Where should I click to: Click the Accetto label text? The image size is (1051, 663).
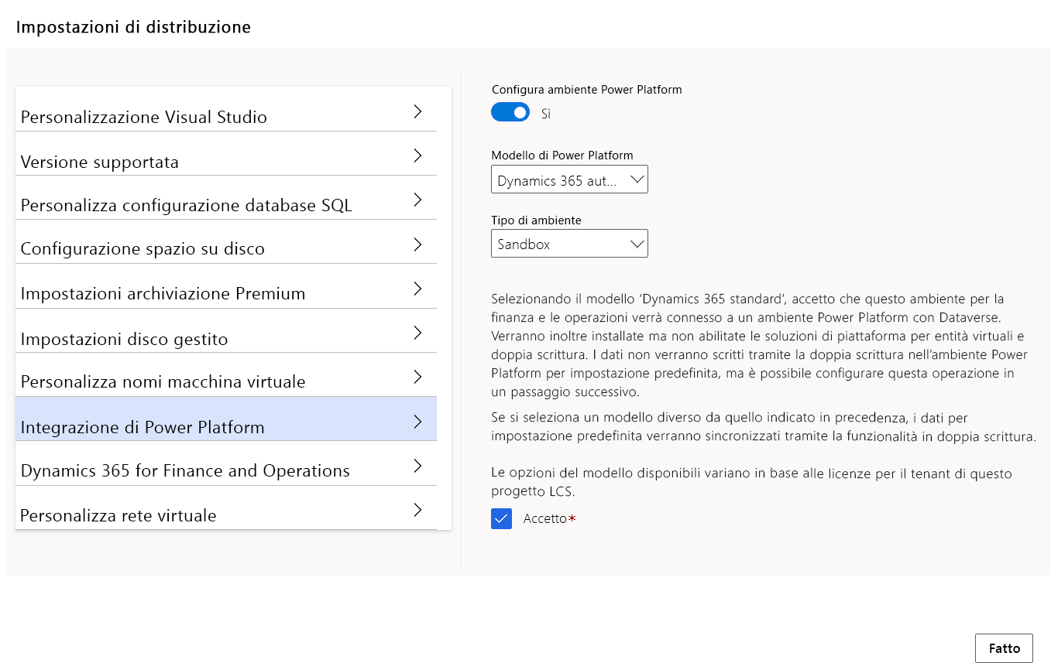[545, 519]
